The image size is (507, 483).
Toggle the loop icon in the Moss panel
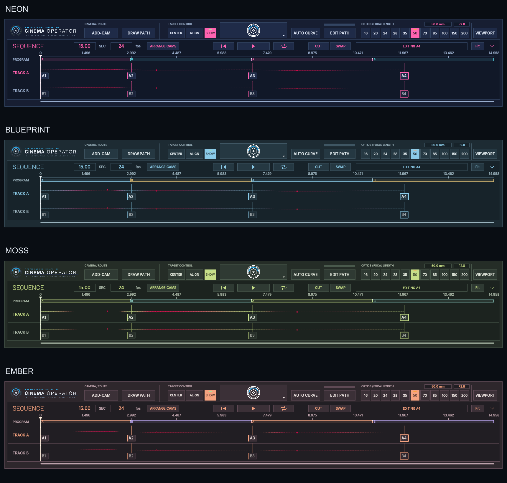[284, 288]
